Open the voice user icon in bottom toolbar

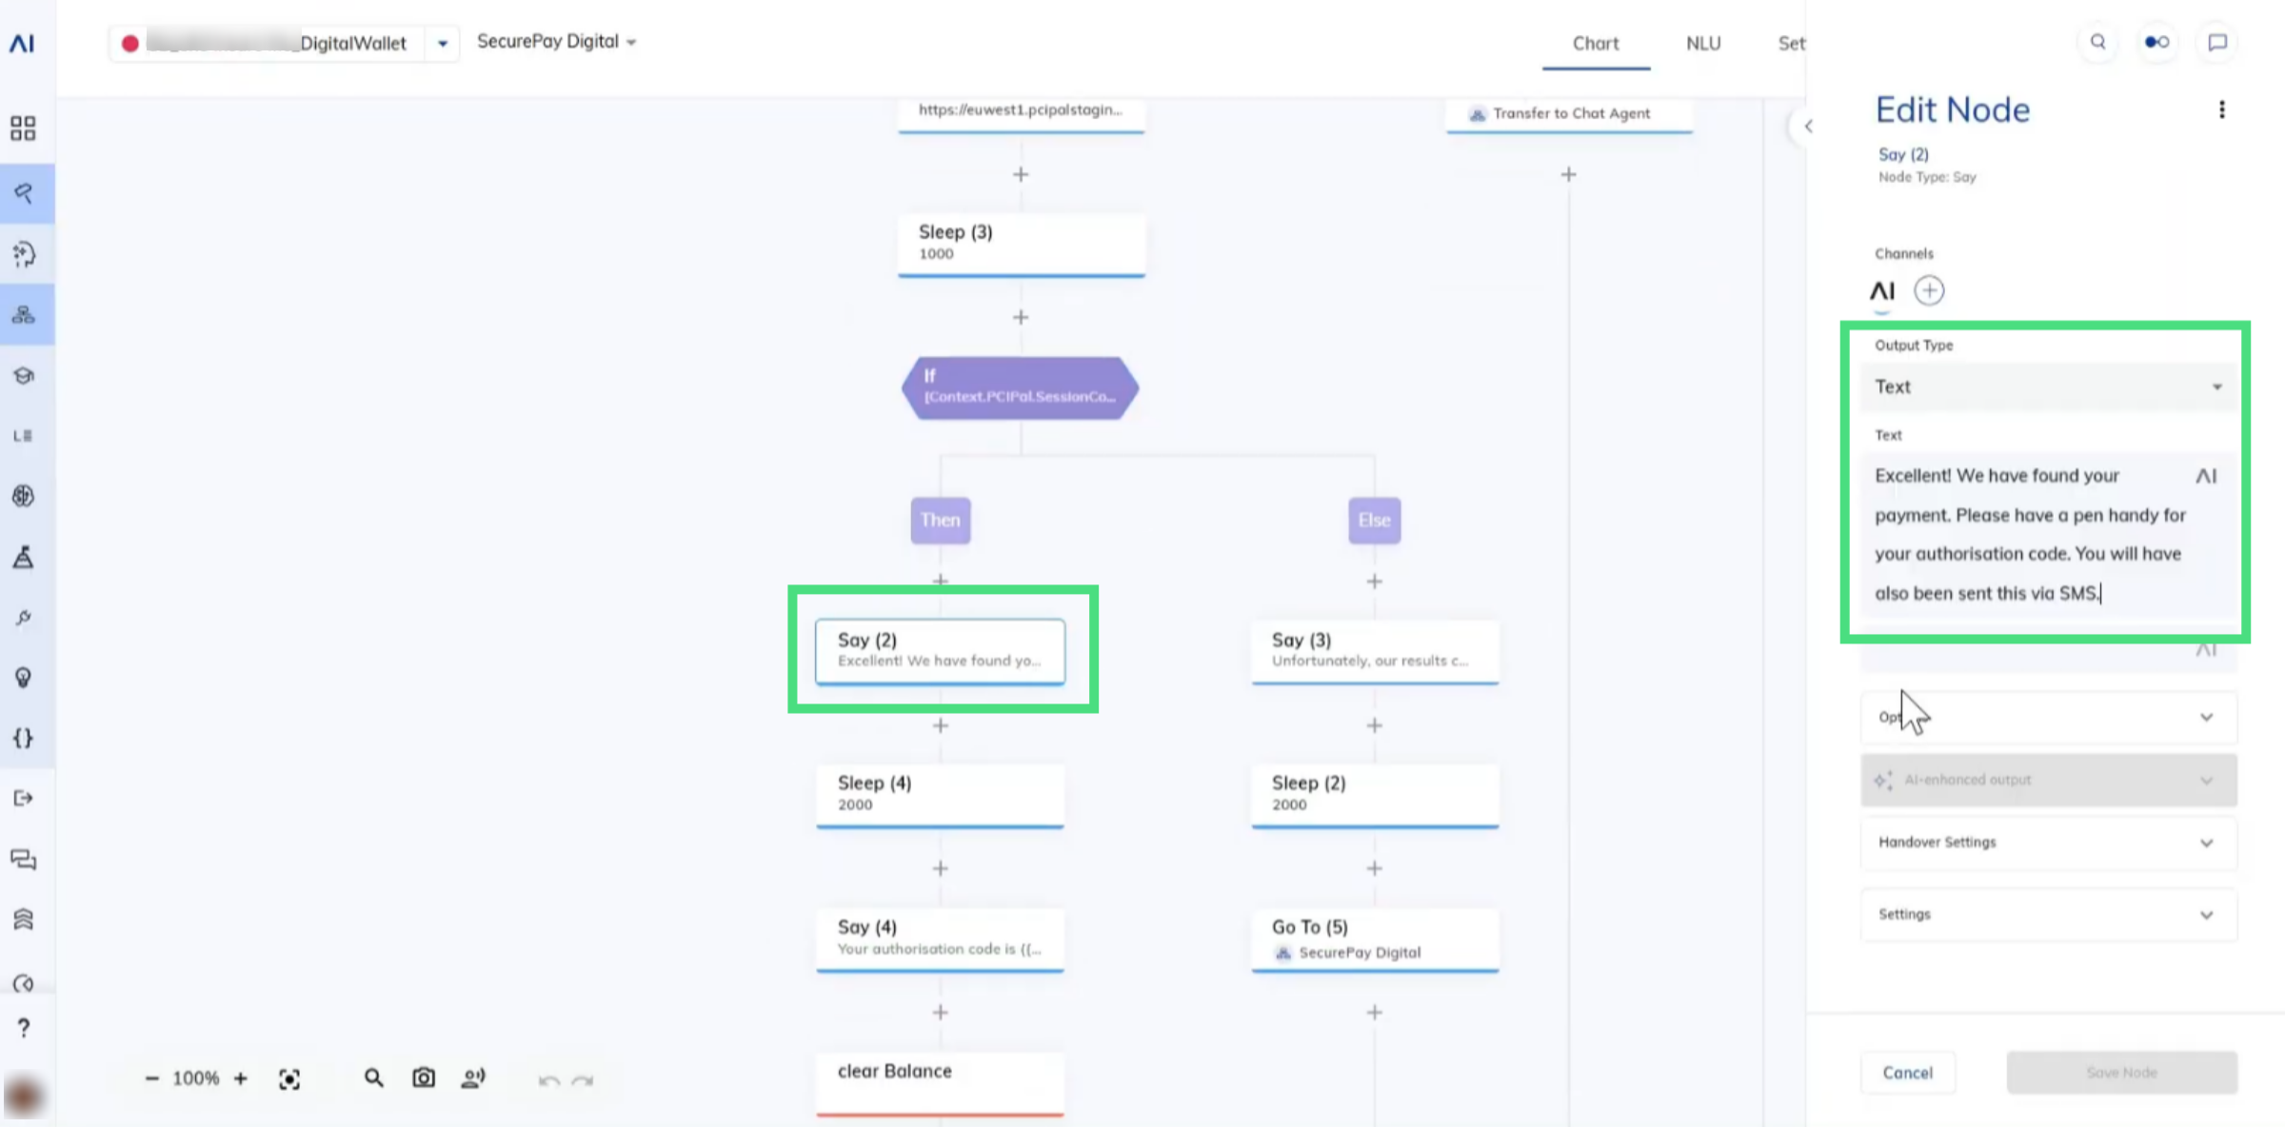(473, 1078)
